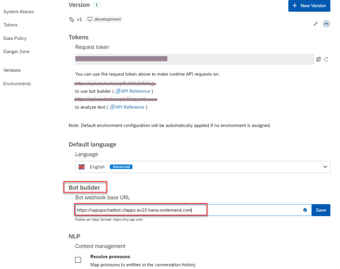
Task: Click the verified checkmark in the webhook URL field
Action: click(x=305, y=210)
